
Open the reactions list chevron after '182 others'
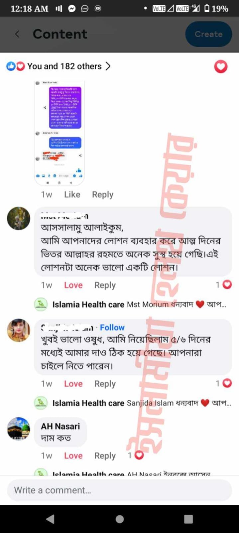(x=108, y=66)
